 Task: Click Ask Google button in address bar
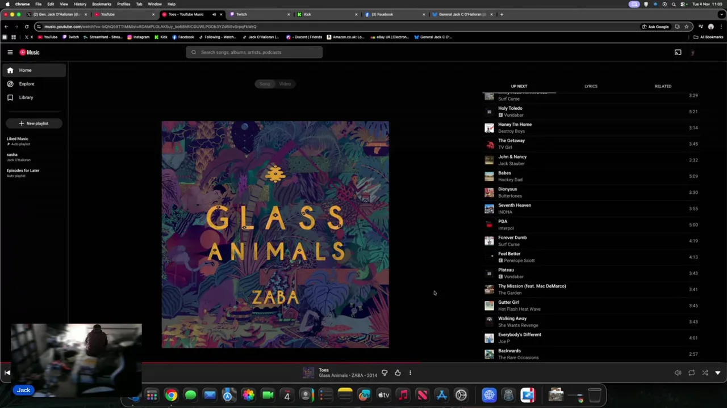click(655, 27)
